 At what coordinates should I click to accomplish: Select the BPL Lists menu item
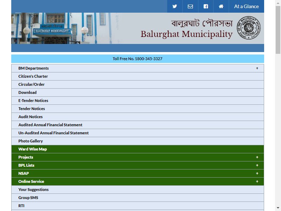[138, 165]
